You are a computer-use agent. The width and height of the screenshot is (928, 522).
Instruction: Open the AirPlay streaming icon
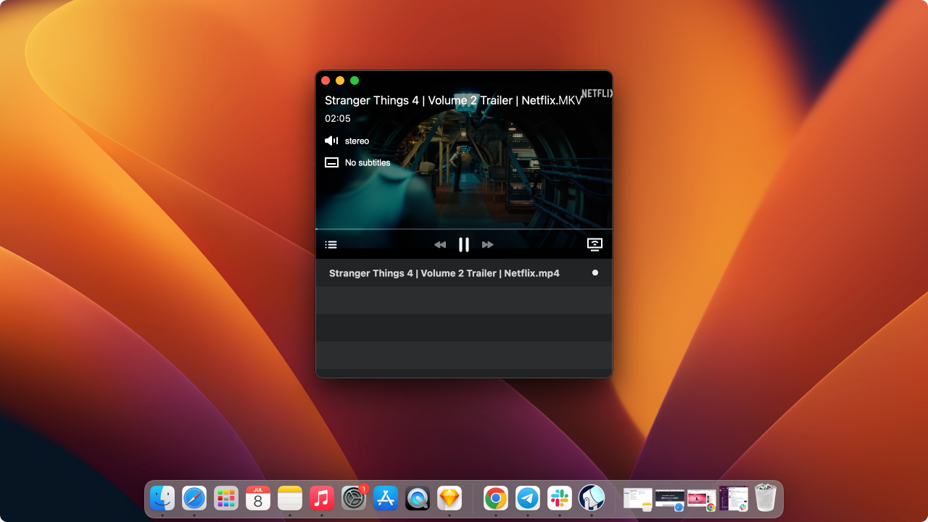point(594,244)
